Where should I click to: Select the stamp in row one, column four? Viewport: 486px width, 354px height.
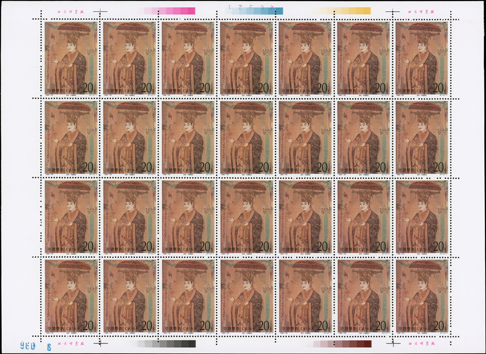[247, 58]
